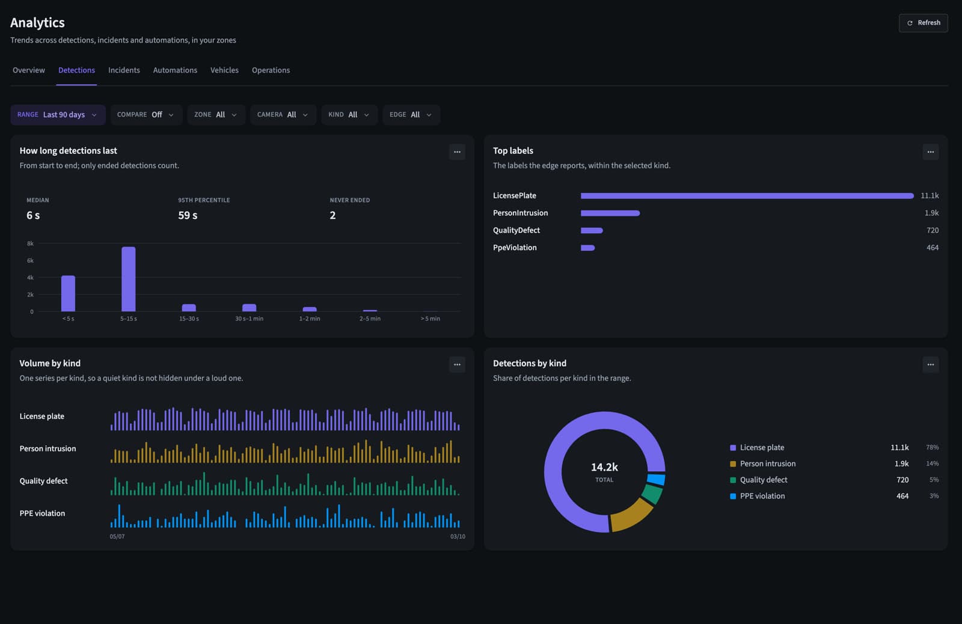Open the Operations tab
The width and height of the screenshot is (962, 624).
click(271, 70)
